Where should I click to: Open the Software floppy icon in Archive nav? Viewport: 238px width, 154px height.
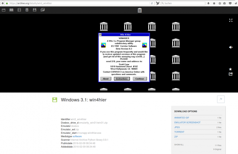pyautogui.click(x=35, y=10)
